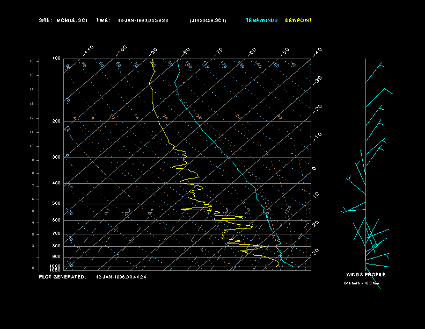Viewport: 425px width, 329px height.
Task: Click the "1" tick on the height scale
Action: [x=33, y=257]
